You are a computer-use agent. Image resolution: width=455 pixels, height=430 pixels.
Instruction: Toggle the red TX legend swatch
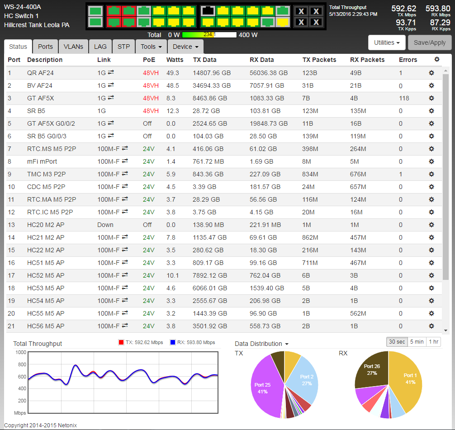point(121,342)
